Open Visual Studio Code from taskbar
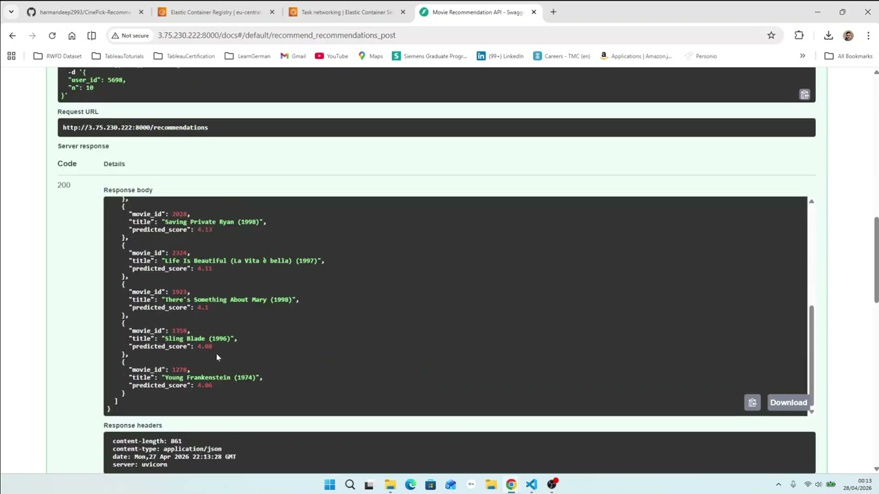 coord(532,484)
